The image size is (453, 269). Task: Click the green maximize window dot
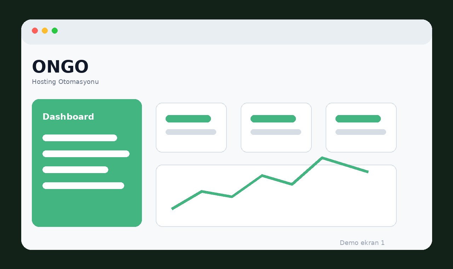pyautogui.click(x=55, y=30)
